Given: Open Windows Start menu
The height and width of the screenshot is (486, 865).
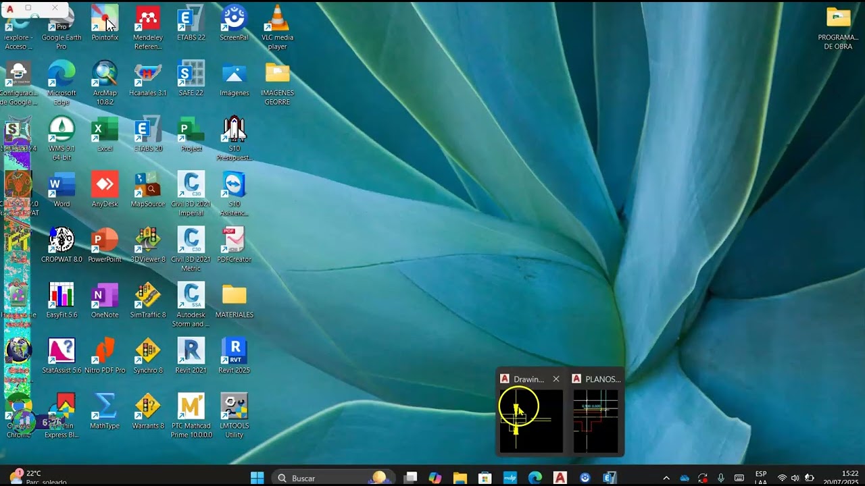Looking at the screenshot, I should pyautogui.click(x=257, y=478).
